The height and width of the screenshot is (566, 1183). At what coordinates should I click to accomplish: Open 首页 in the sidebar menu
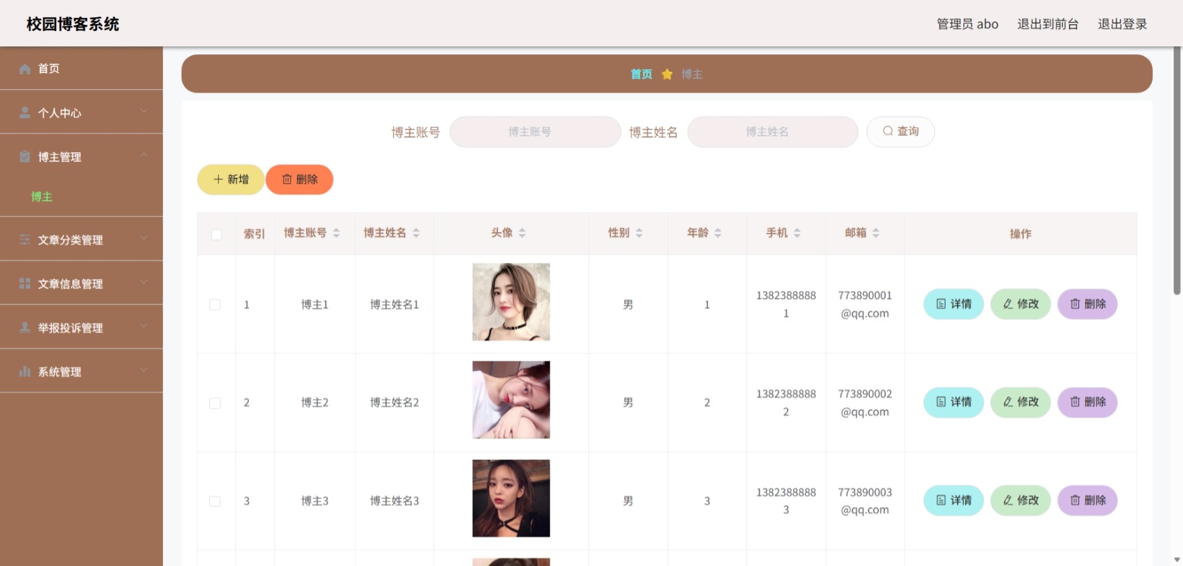(81, 68)
